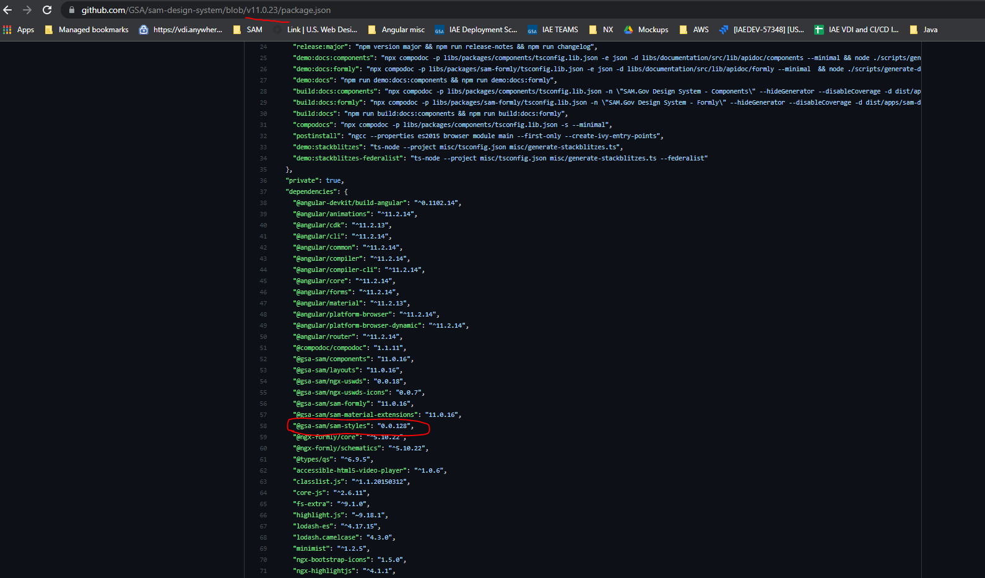985x578 pixels.
Task: Click the "postinstall" ngcc script line
Action: [x=478, y=136]
